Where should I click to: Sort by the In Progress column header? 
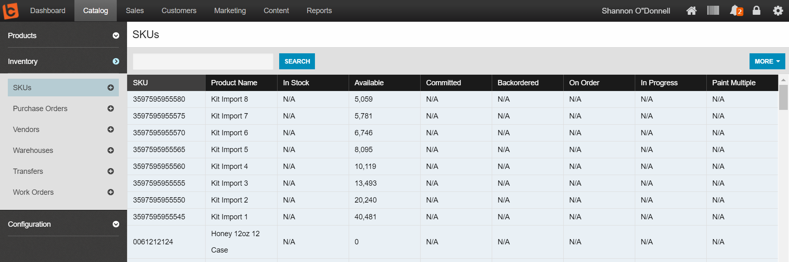[671, 83]
